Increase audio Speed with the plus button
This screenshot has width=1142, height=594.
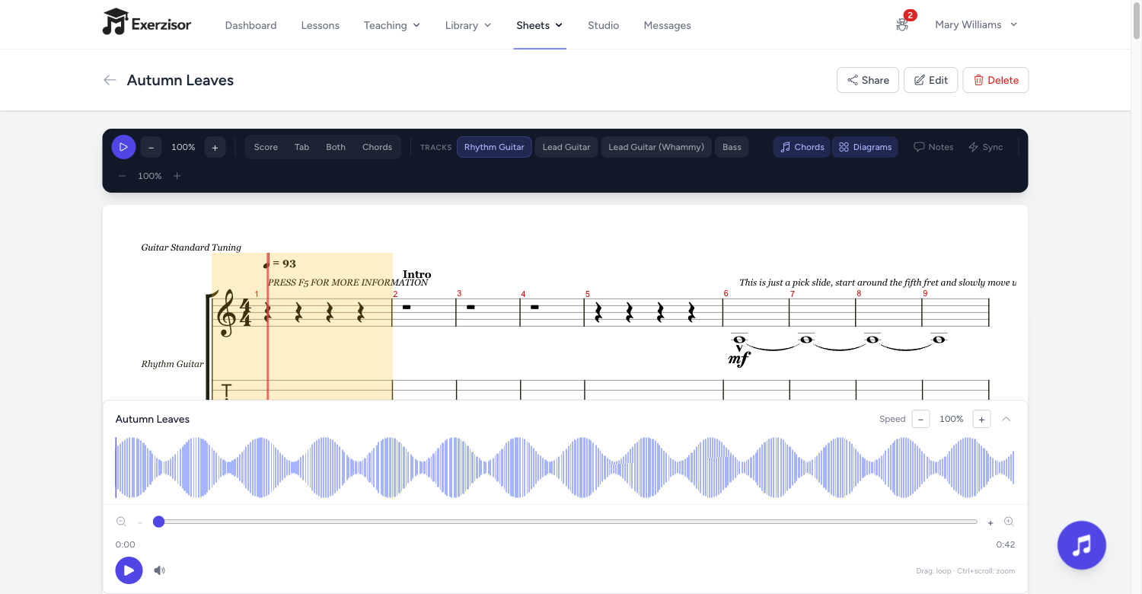(981, 419)
